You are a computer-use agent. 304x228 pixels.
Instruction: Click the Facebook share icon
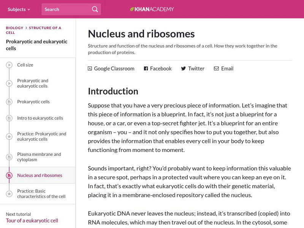point(146,68)
